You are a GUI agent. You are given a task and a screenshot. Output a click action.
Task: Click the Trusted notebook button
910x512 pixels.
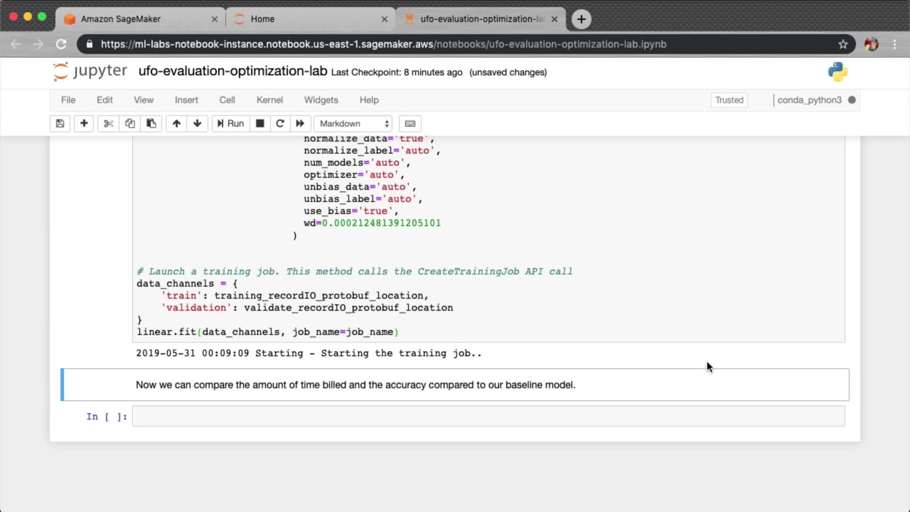729,100
